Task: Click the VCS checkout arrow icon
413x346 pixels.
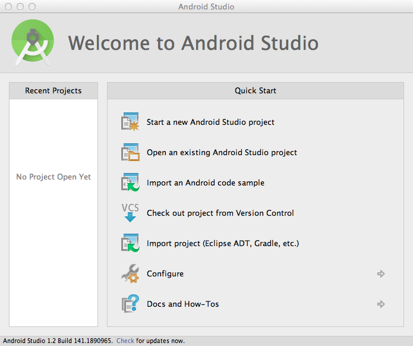Action: point(130,213)
